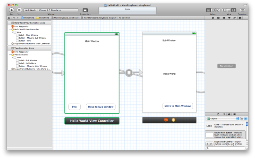The width and height of the screenshot is (255, 160).
Task: Select the segue circle between scenes
Action: point(129,73)
